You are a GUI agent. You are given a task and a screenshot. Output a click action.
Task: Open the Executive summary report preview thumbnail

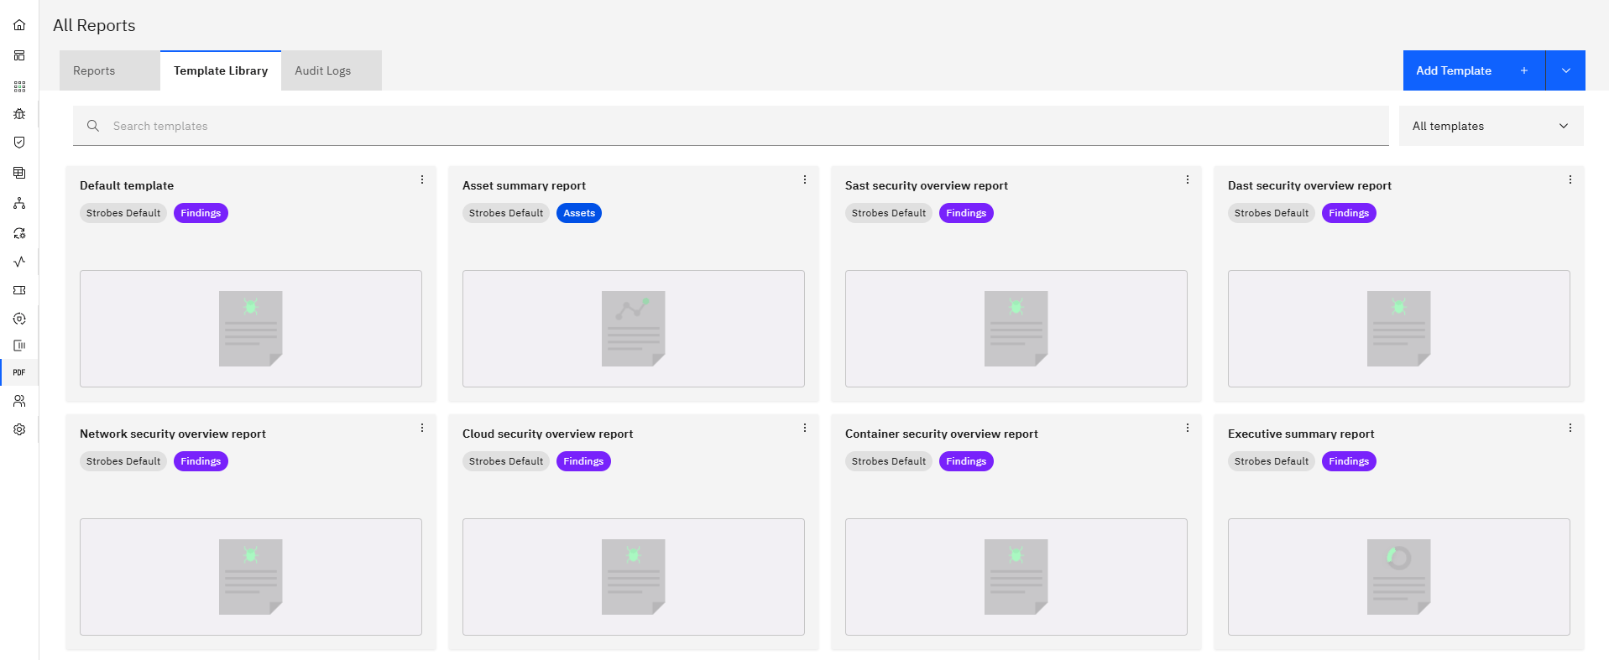coord(1399,577)
